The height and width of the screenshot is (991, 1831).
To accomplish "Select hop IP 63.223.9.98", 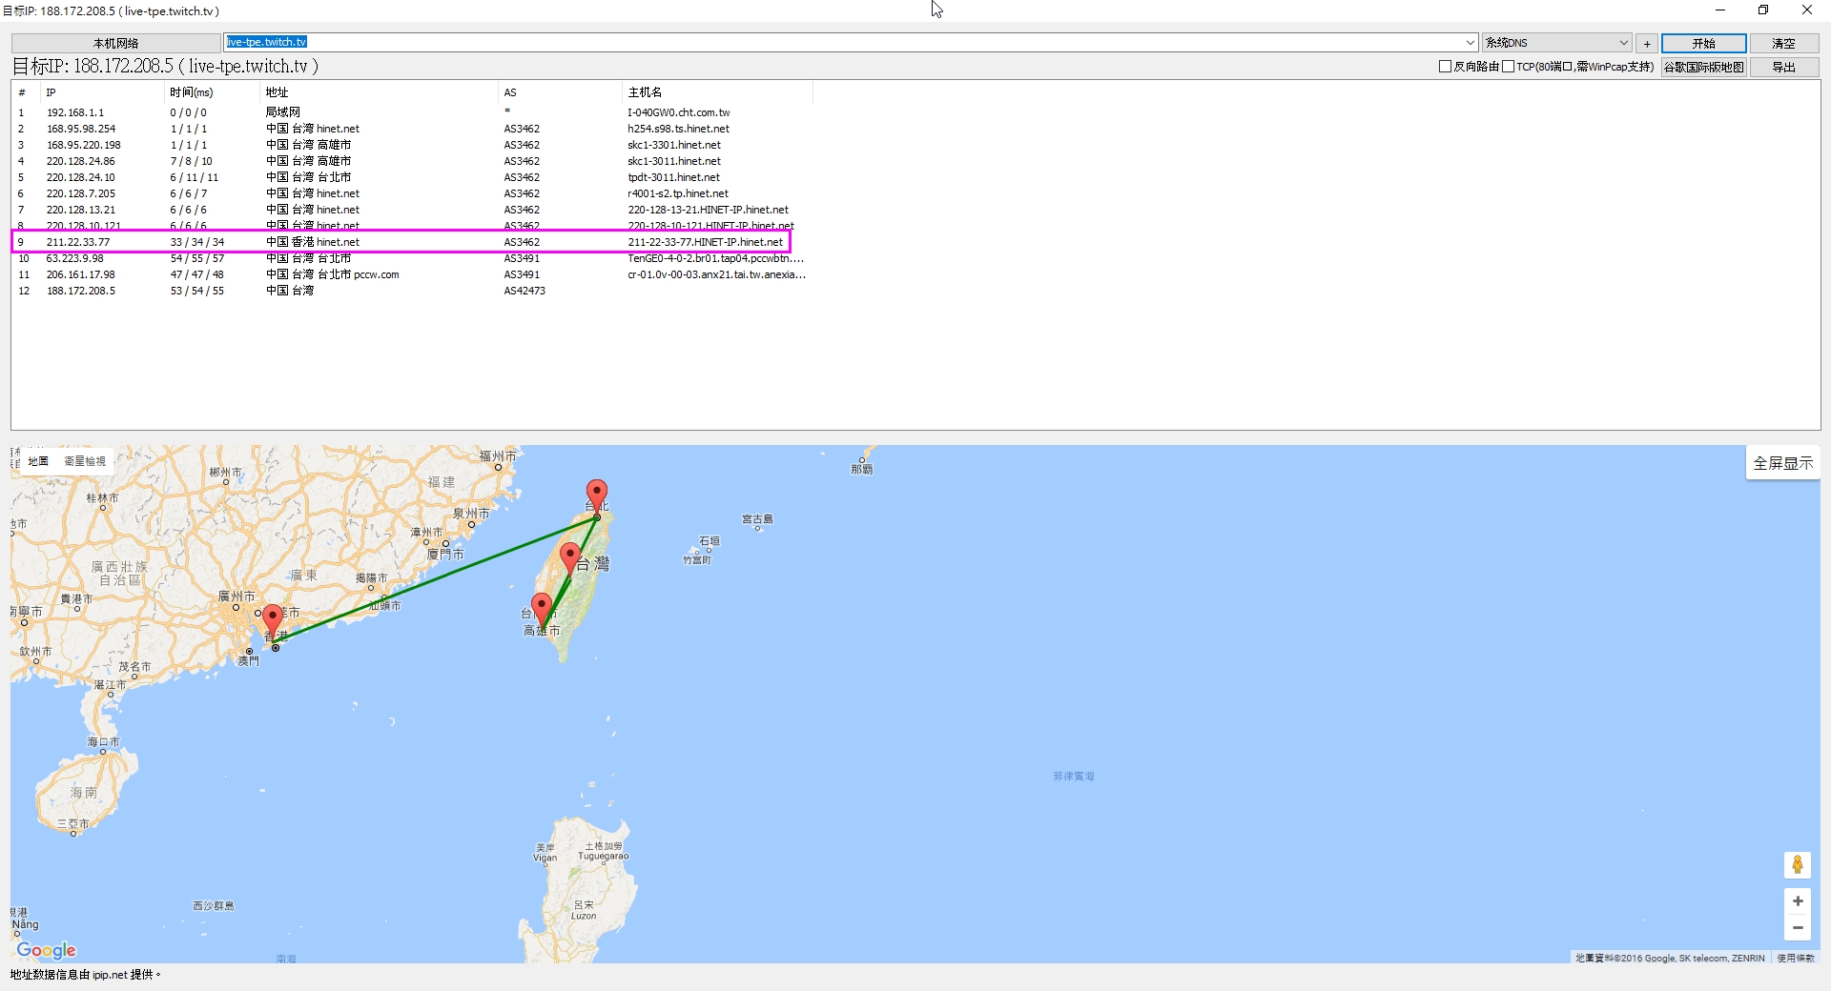I will pos(75,258).
